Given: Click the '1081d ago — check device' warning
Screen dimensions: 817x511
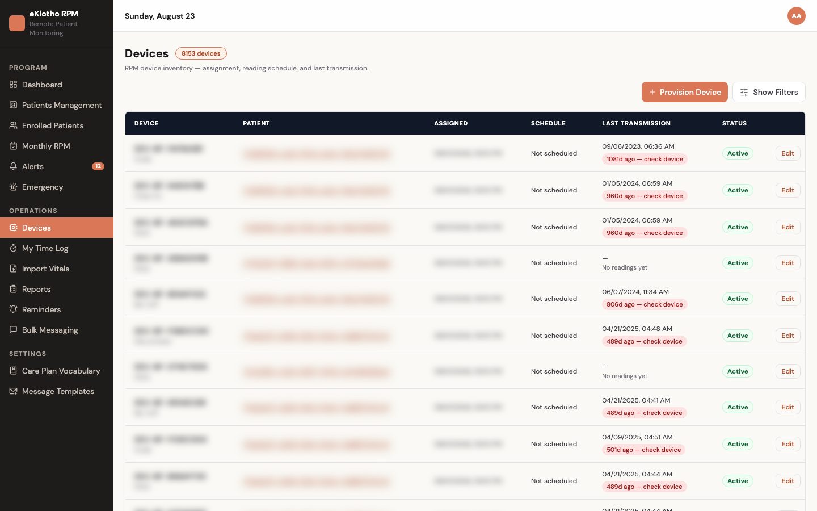Looking at the screenshot, I should coord(645,159).
